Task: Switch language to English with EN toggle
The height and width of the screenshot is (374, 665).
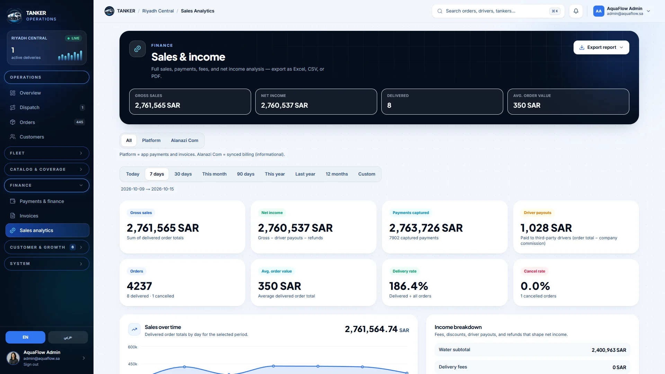Action: 25,337
